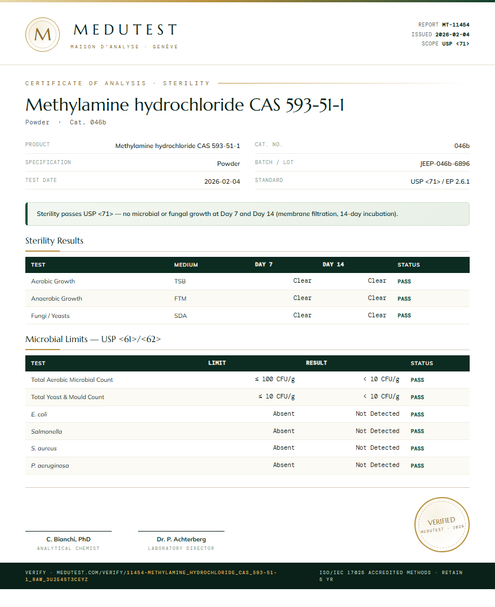
Task: Click the Verified Medutest 2026 seal
Action: tap(441, 525)
